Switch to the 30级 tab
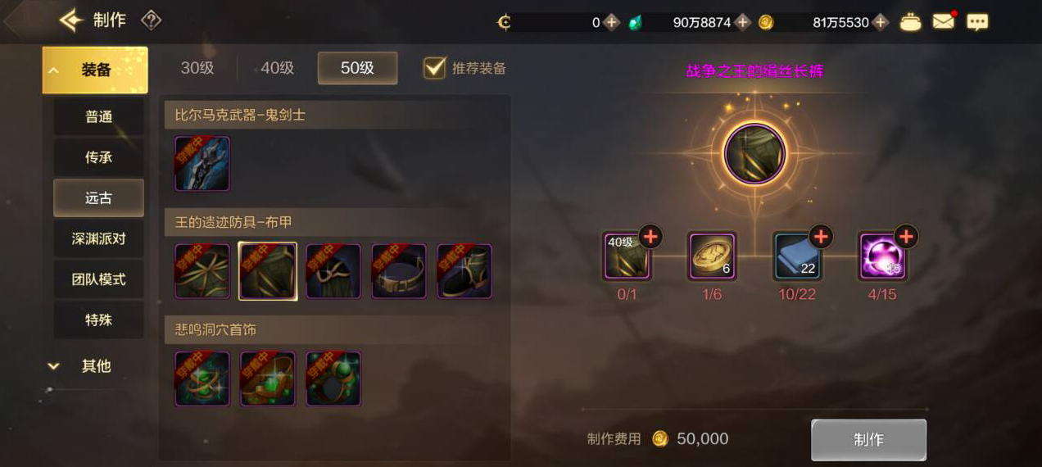 click(x=197, y=68)
